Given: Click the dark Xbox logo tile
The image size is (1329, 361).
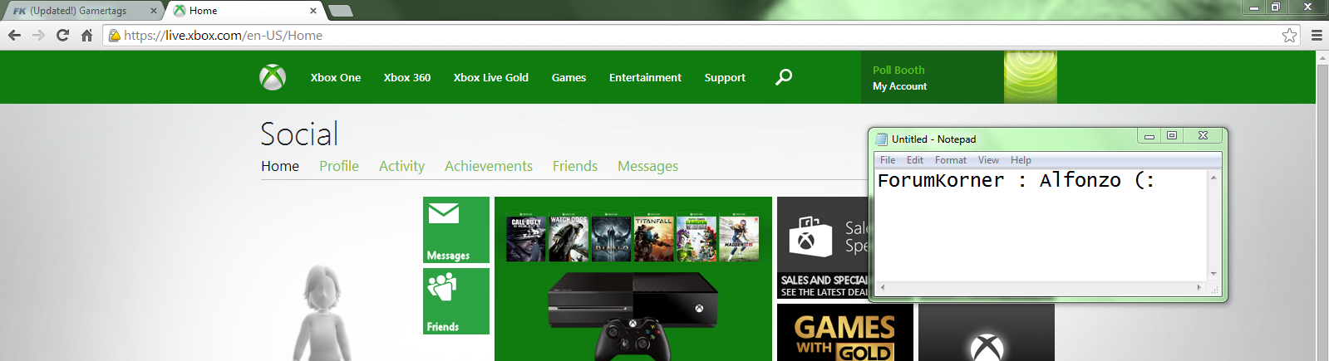Looking at the screenshot, I should point(987,332).
